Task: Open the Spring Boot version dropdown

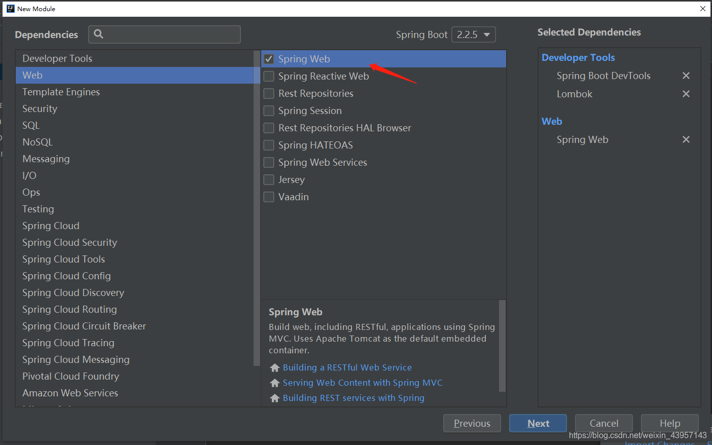Action: (473, 34)
